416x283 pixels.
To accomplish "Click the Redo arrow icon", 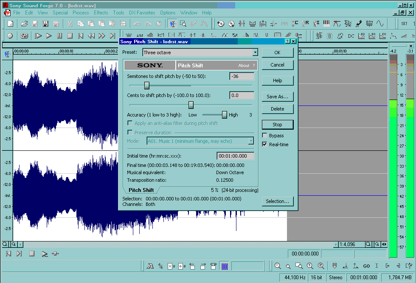I will 148,24.
